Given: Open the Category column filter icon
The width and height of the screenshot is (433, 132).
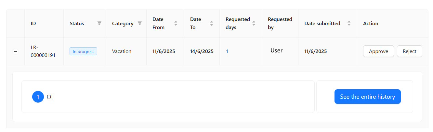Looking at the screenshot, I should (x=139, y=23).
